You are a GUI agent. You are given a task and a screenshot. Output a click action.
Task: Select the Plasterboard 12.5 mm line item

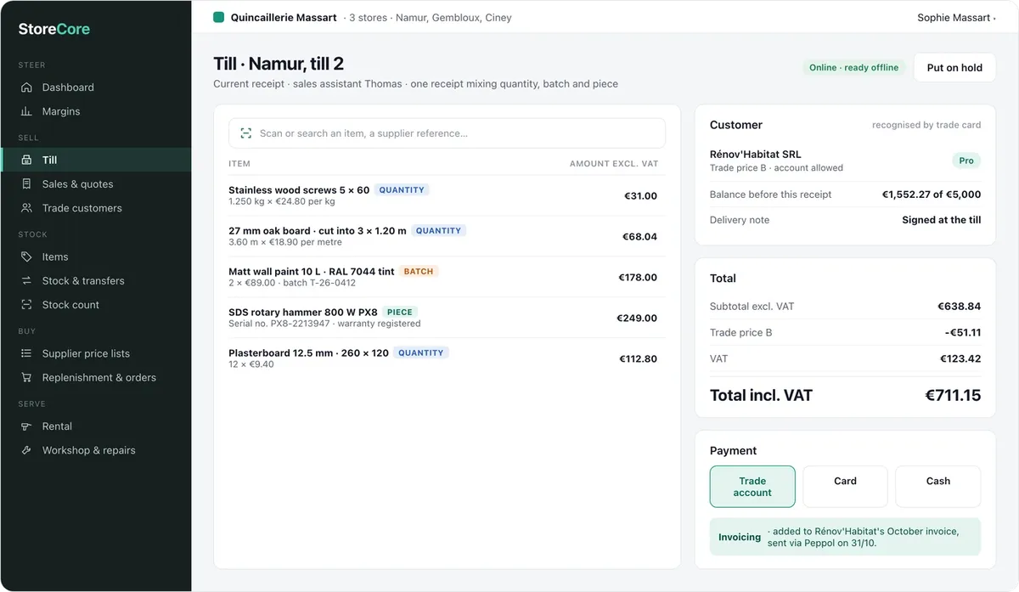click(447, 358)
